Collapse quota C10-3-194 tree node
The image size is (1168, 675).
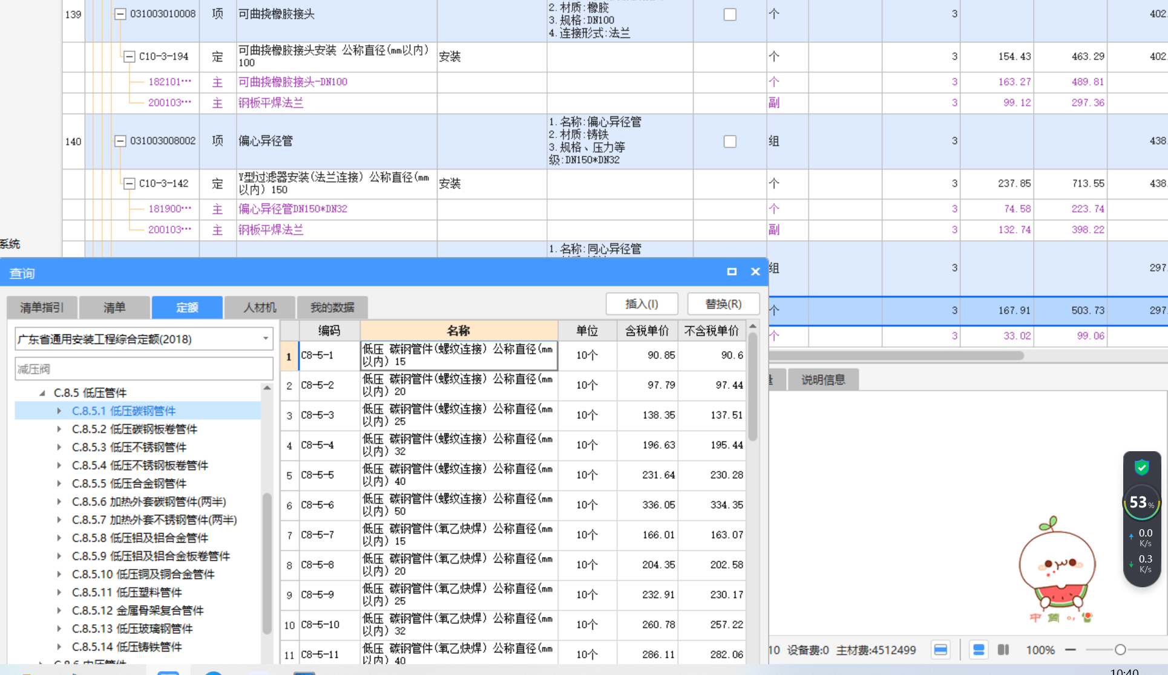click(130, 57)
